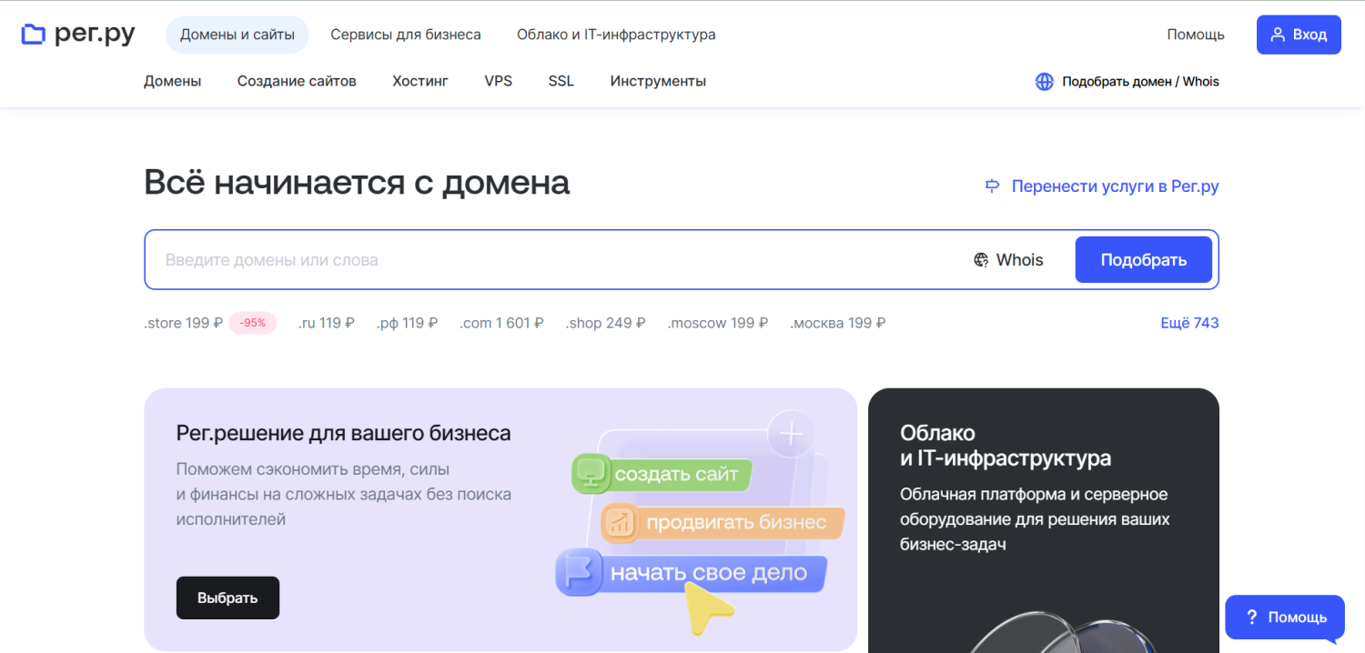1365x653 pixels.
Task: Expand the Создание сайтов menu
Action: tap(297, 81)
